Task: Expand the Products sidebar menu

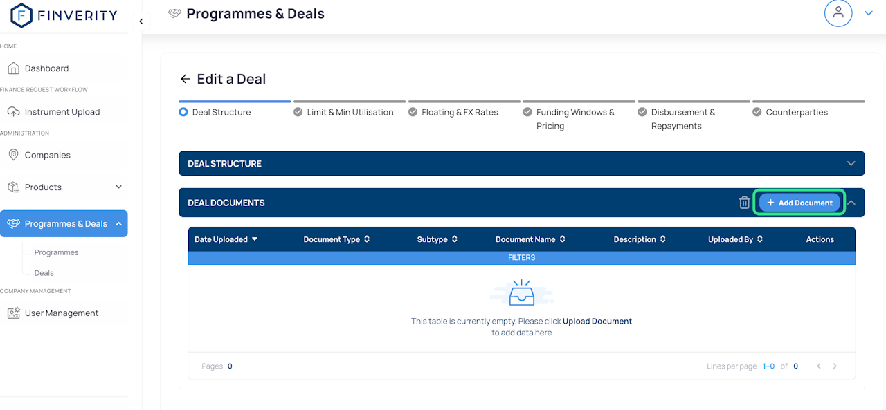Action: [118, 187]
